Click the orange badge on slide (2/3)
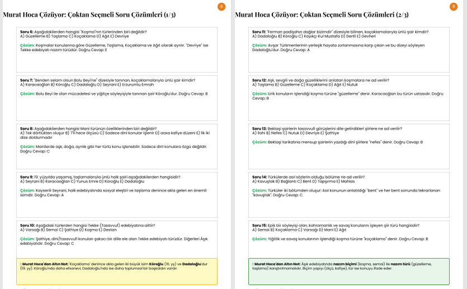Image resolution: width=467 pixels, height=289 pixels. point(454,7)
